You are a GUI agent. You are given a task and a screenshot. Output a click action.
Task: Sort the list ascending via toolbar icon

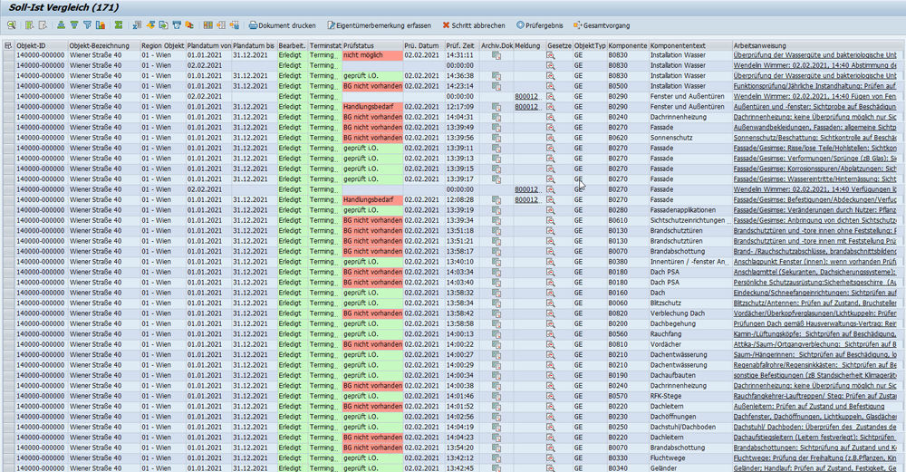pyautogui.click(x=61, y=24)
